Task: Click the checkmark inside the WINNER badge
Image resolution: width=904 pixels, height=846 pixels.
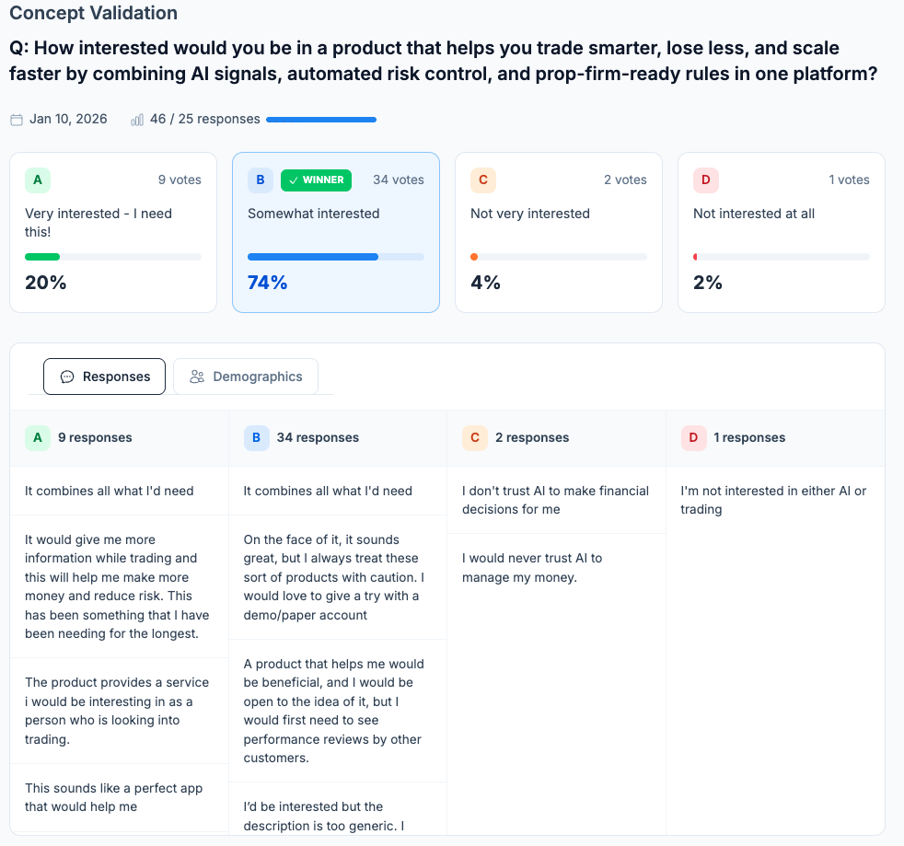Action: [294, 180]
